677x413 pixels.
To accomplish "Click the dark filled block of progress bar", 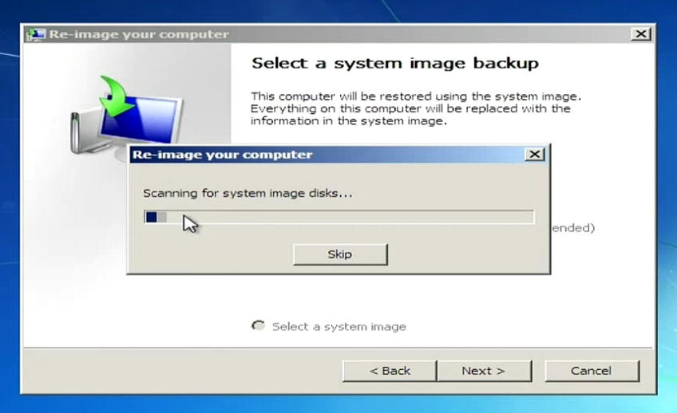I will (x=151, y=217).
